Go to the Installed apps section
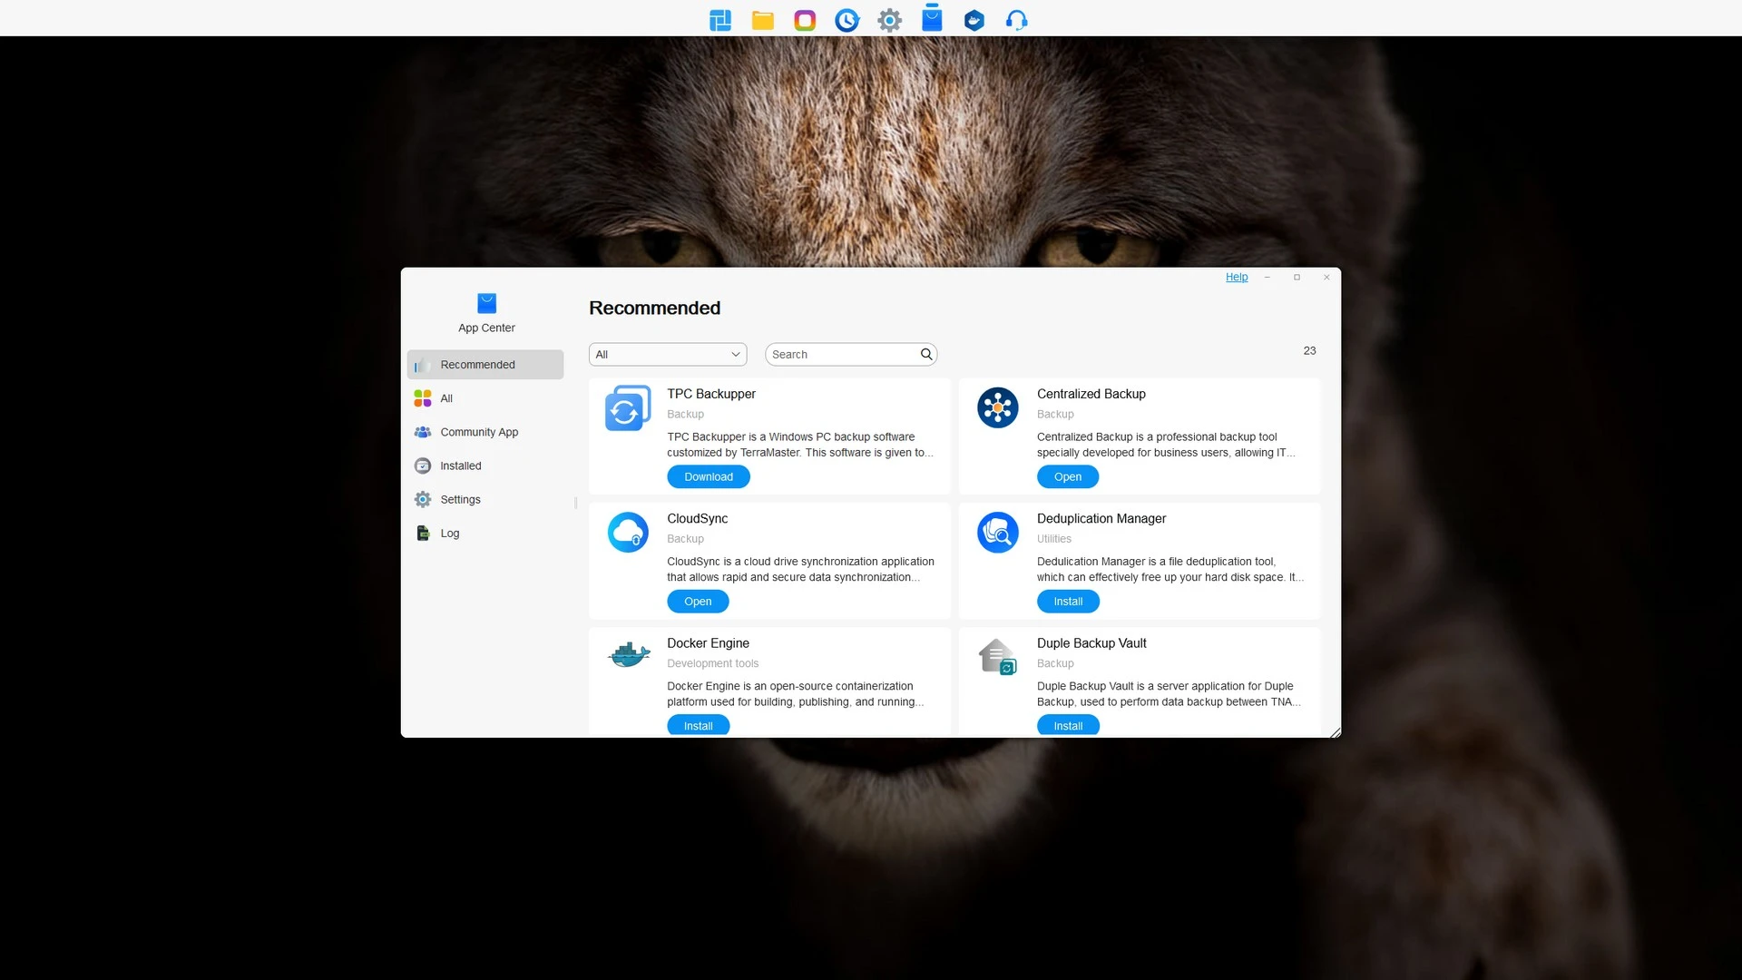 pos(460,465)
